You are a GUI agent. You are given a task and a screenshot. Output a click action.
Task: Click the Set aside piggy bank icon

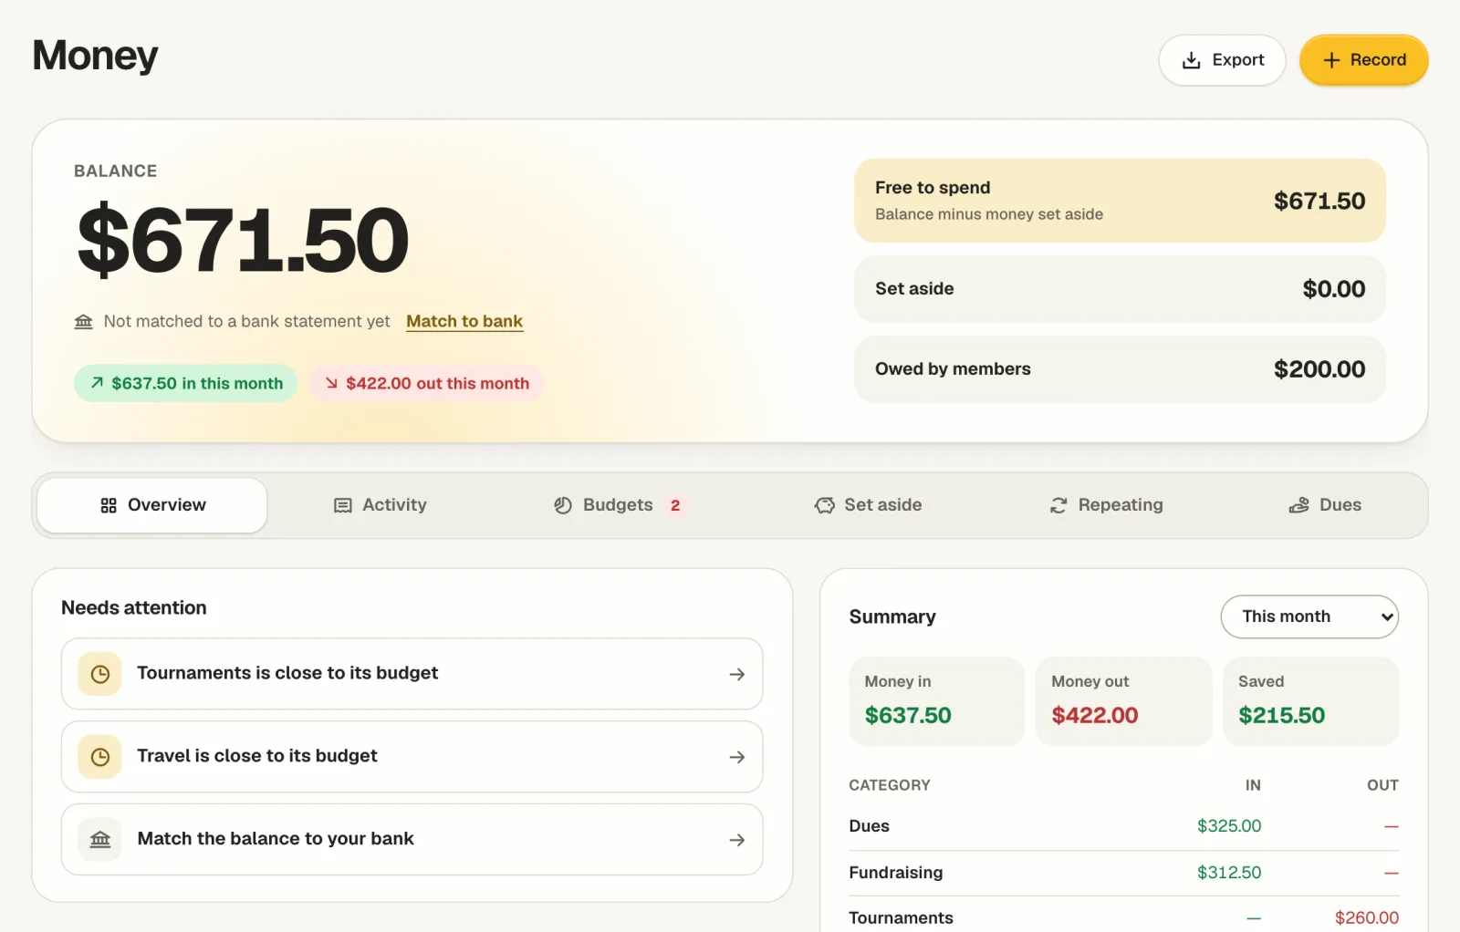(x=825, y=505)
